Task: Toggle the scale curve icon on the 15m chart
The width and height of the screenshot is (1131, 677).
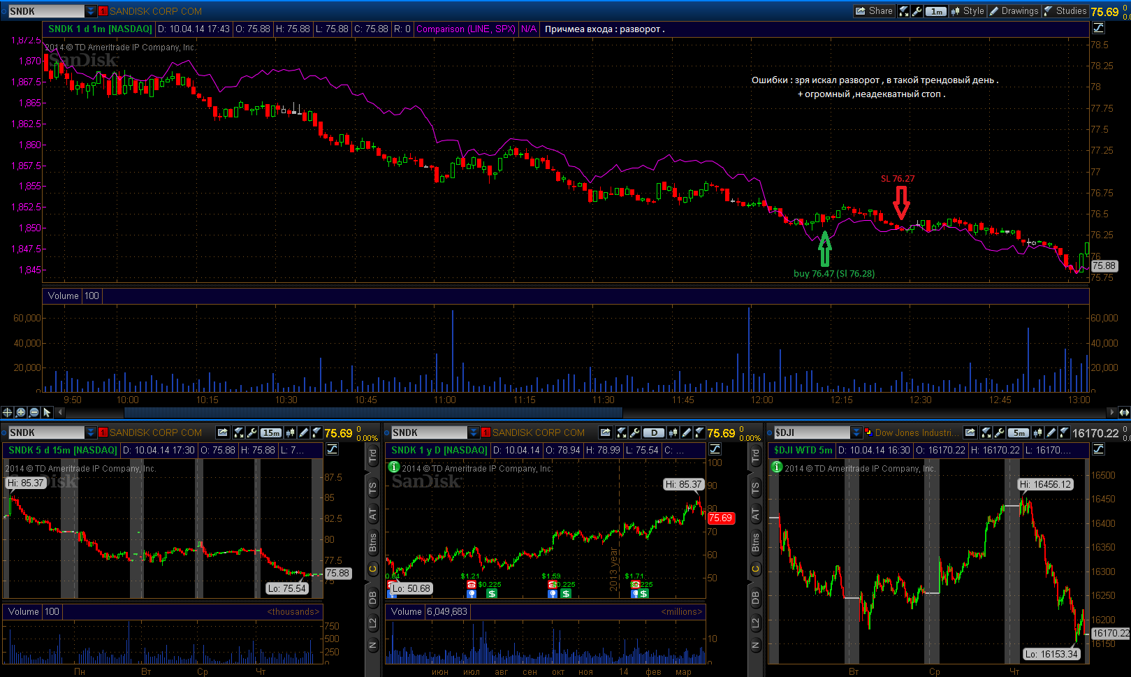Action: point(332,449)
